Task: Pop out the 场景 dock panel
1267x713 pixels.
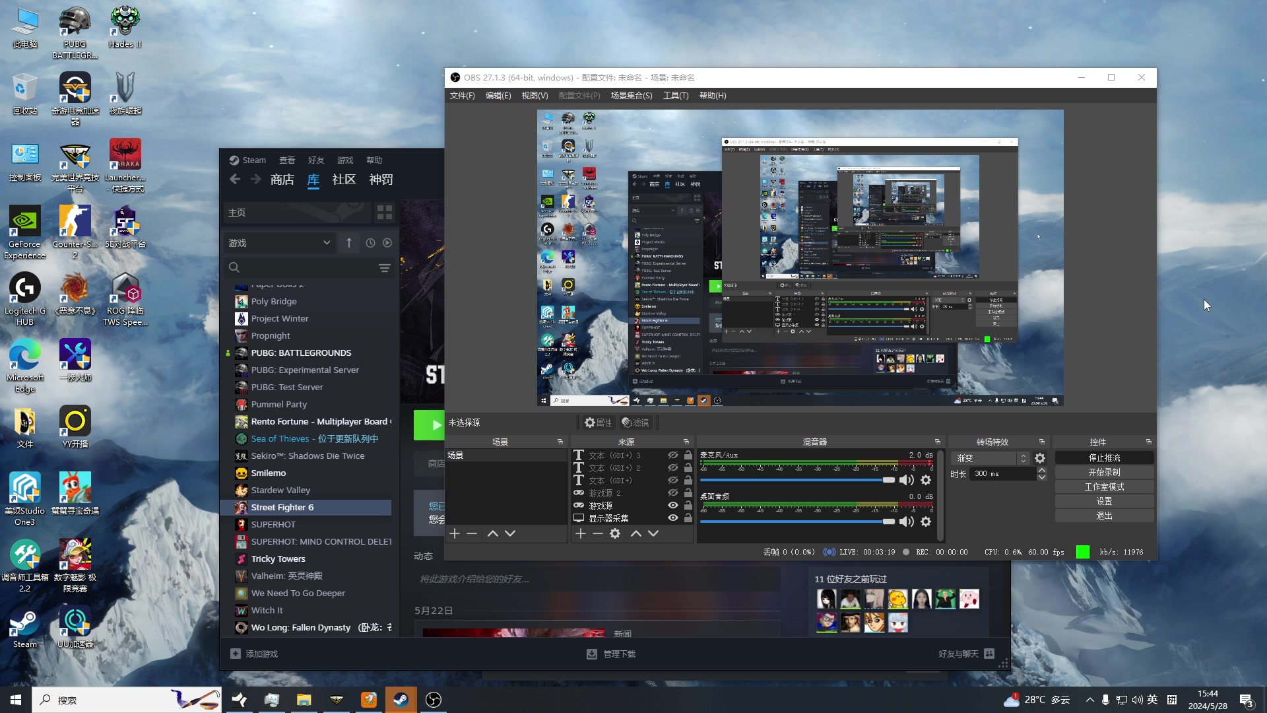Action: coord(560,442)
